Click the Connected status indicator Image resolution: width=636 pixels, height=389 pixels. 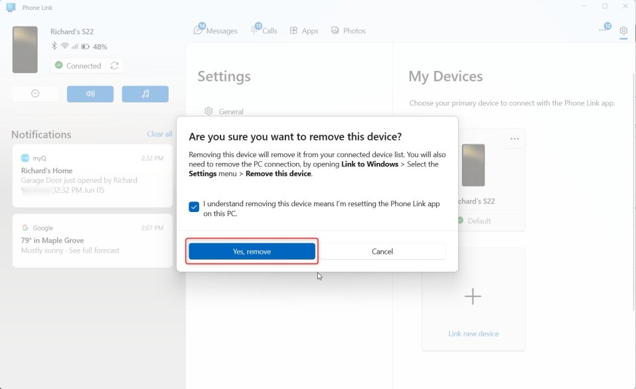point(78,66)
